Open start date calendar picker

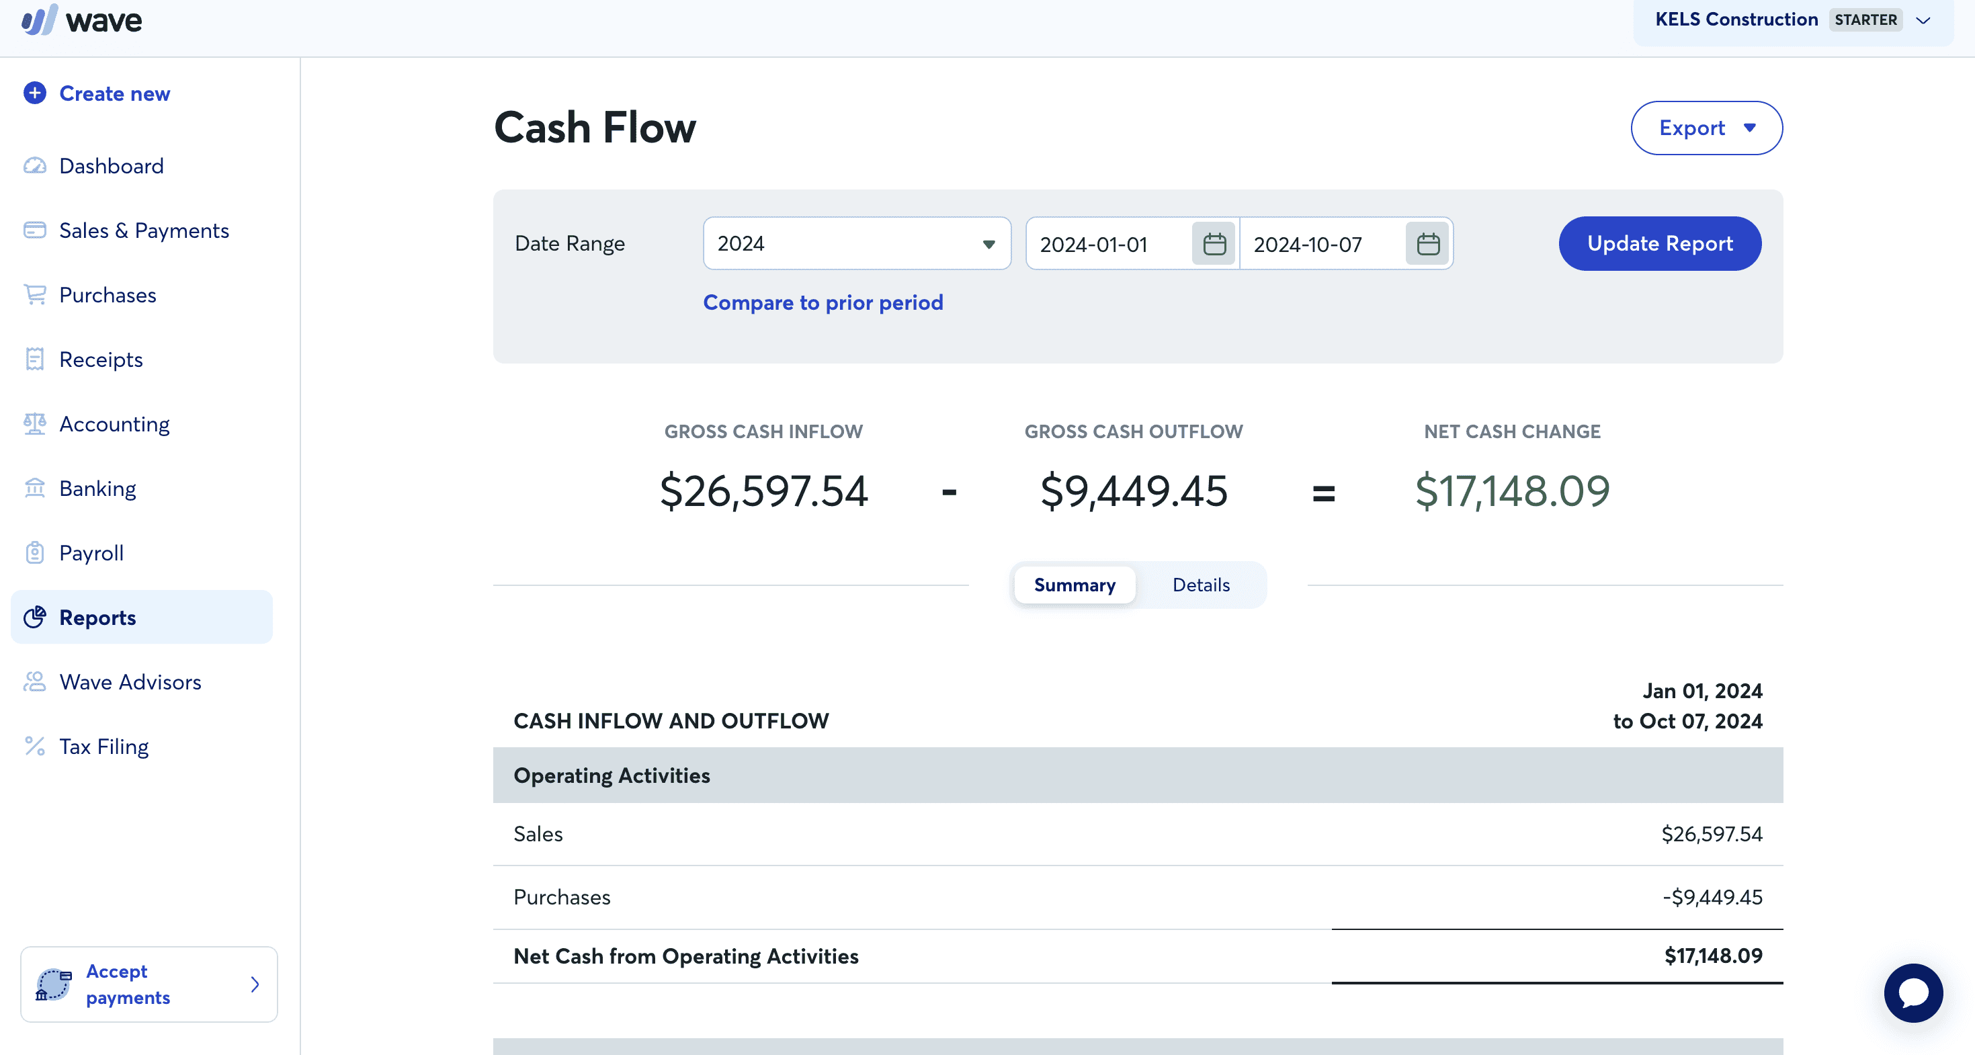(1214, 244)
